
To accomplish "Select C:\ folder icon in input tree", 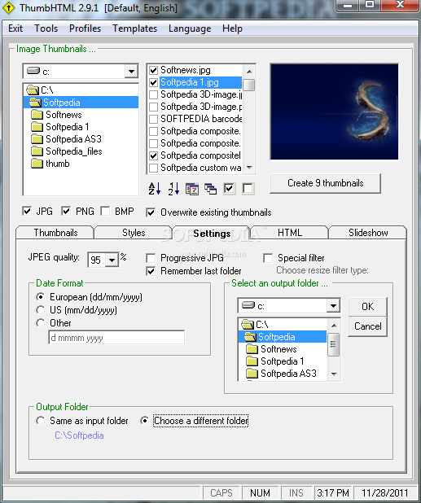I will [x=33, y=90].
